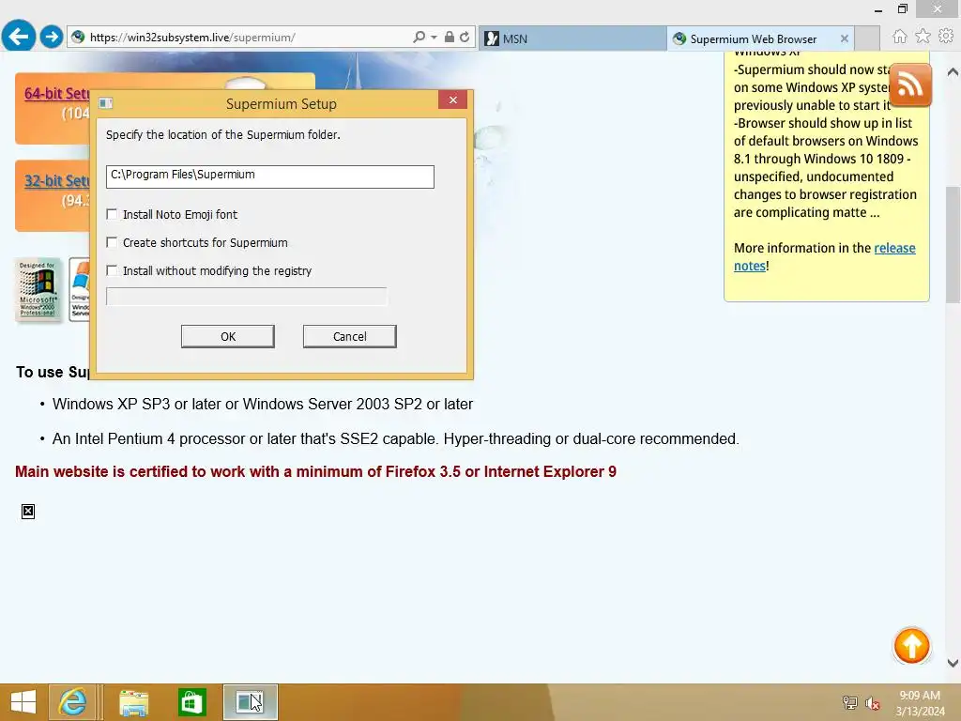Click the Designed for Windows 2000 badge
This screenshot has width=961, height=721.
38,290
